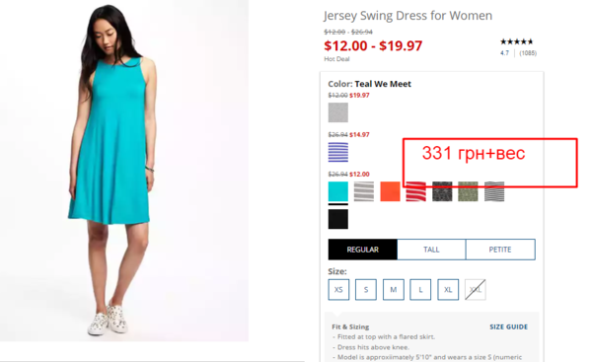Select the gray striped swatch

(364, 191)
